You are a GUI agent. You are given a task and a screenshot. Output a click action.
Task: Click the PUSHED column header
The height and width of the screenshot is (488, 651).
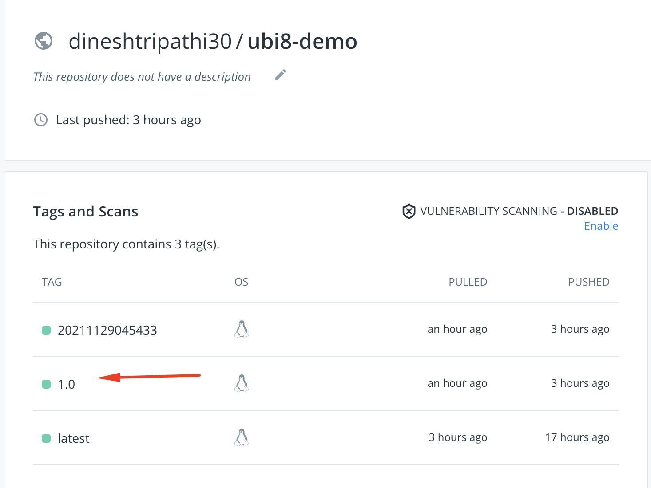(x=589, y=282)
